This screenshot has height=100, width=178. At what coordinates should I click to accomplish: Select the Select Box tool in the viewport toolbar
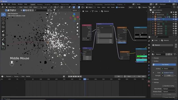coord(3,14)
